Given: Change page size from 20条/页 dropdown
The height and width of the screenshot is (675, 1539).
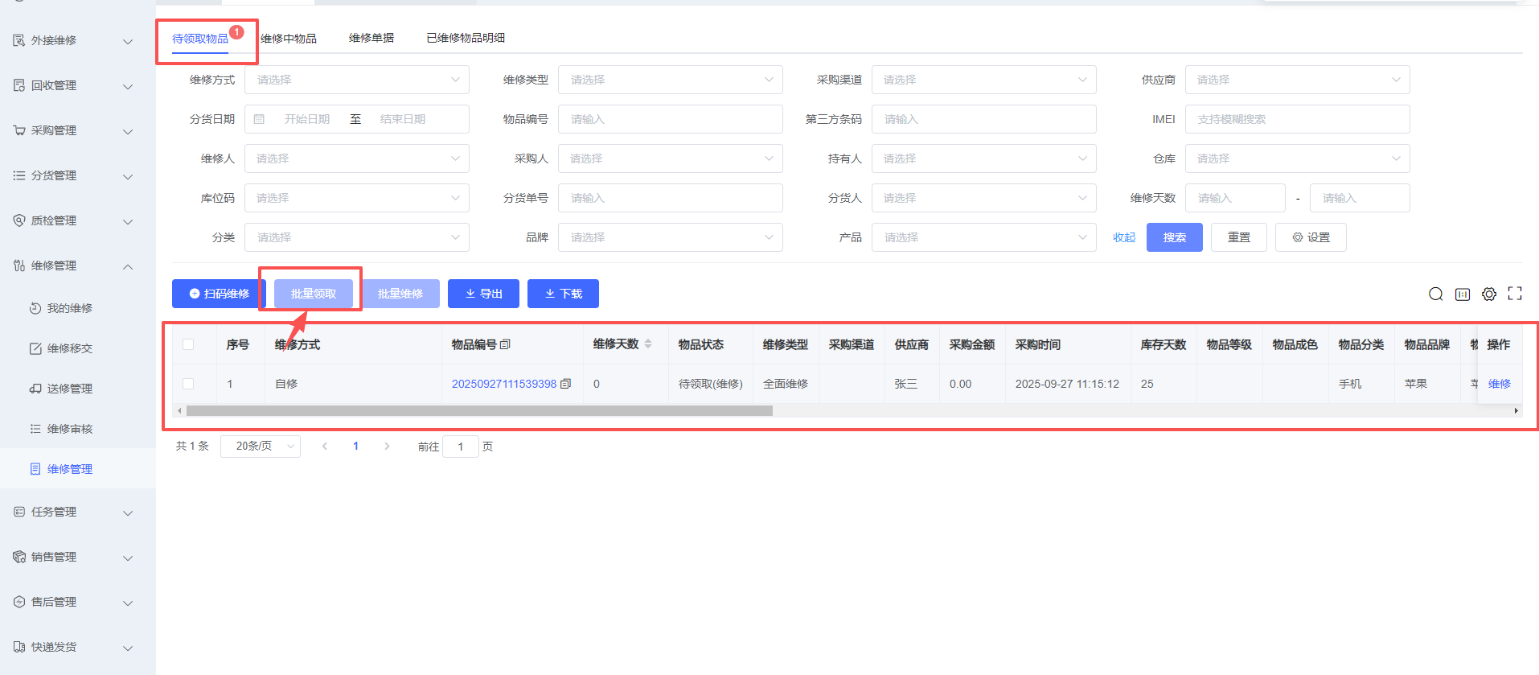Looking at the screenshot, I should click(x=261, y=446).
